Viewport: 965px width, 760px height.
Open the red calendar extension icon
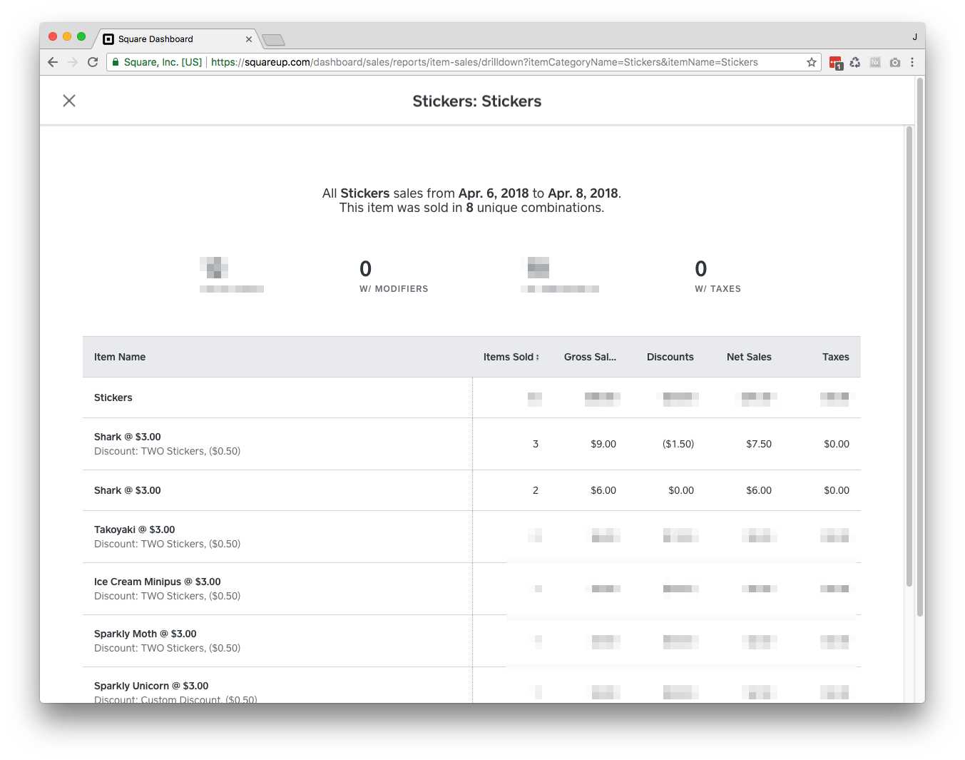(x=836, y=64)
